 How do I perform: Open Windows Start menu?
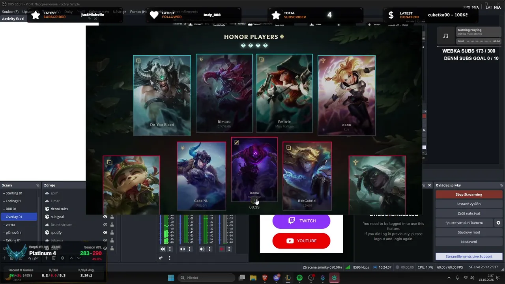[171, 278]
